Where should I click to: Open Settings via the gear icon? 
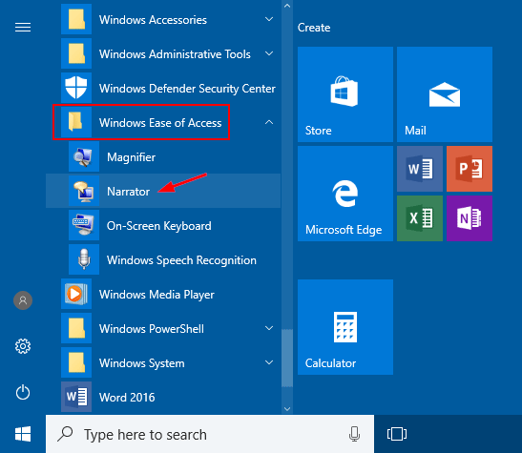coord(23,346)
